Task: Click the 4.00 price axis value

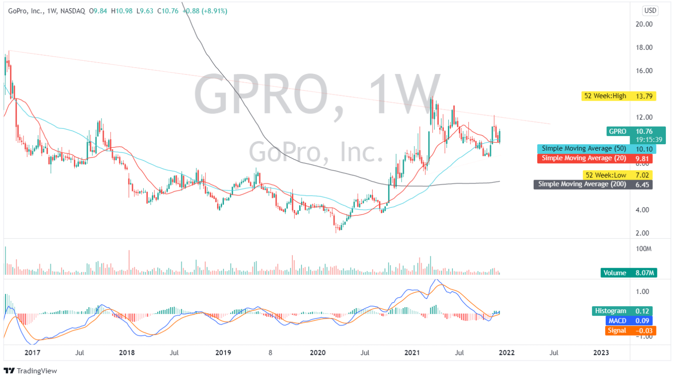Action: click(642, 210)
